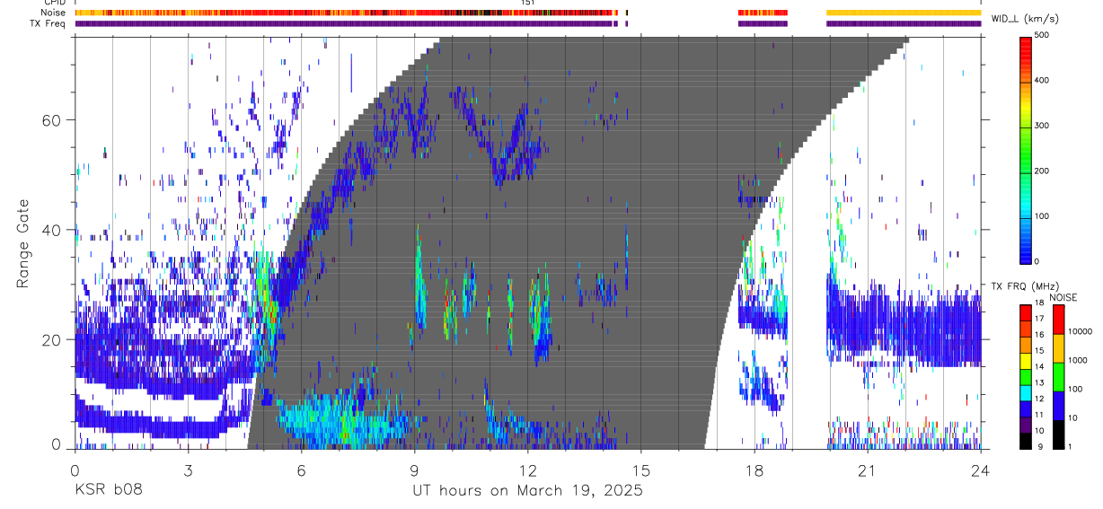The image size is (1103, 509).
Task: Click the x-axis '24' hour tick label
Action: pos(981,470)
